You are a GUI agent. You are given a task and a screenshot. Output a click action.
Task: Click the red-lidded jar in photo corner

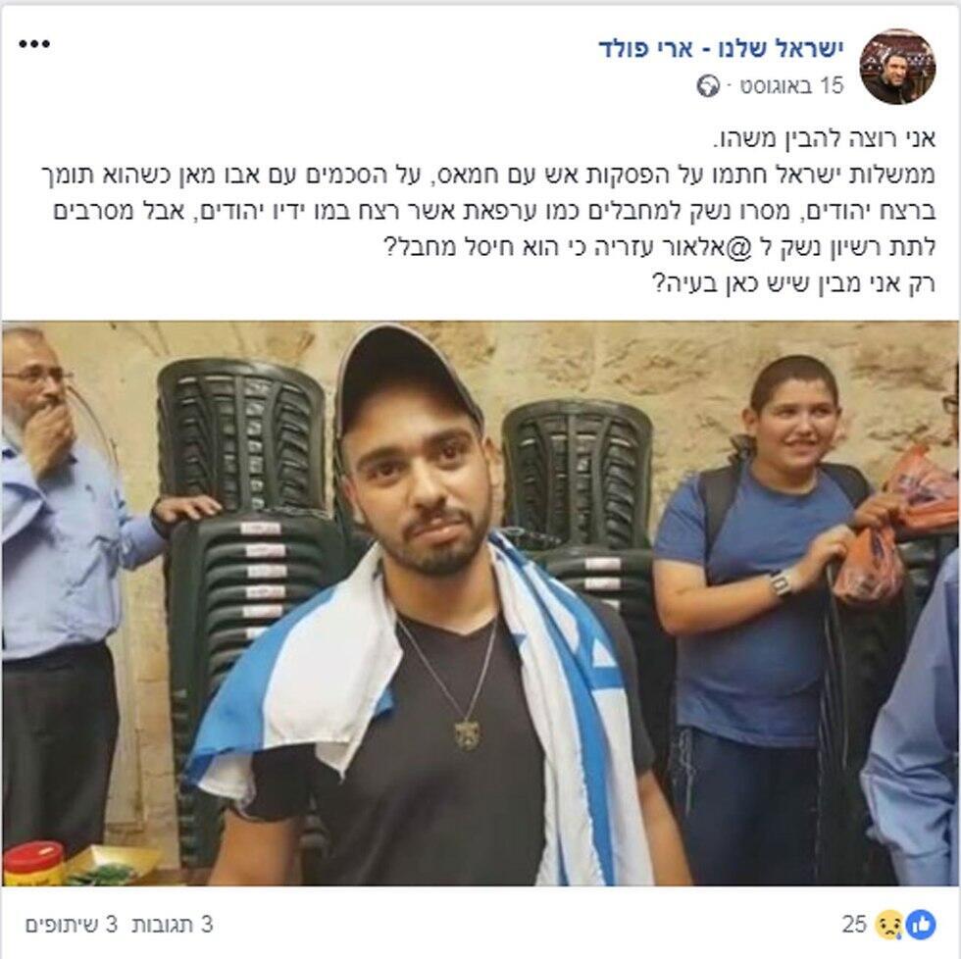33,864
